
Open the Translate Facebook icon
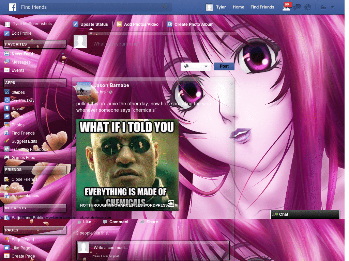pyautogui.click(x=7, y=149)
